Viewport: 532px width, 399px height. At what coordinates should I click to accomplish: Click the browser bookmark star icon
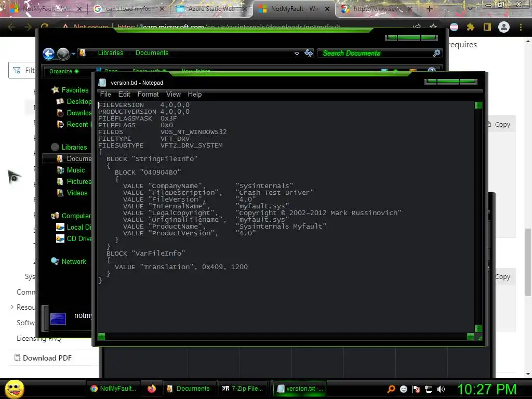(x=433, y=27)
